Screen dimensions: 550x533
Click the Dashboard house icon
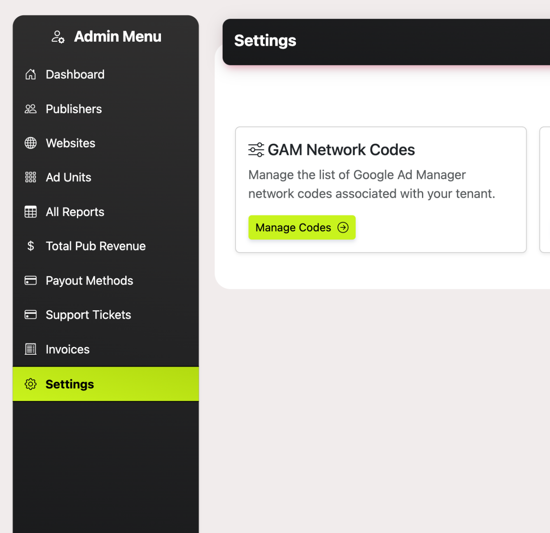pos(30,75)
